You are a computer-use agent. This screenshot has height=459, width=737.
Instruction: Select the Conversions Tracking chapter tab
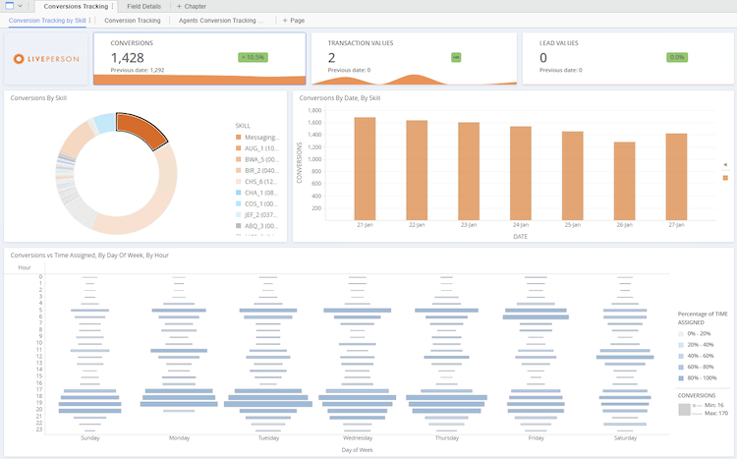76,6
